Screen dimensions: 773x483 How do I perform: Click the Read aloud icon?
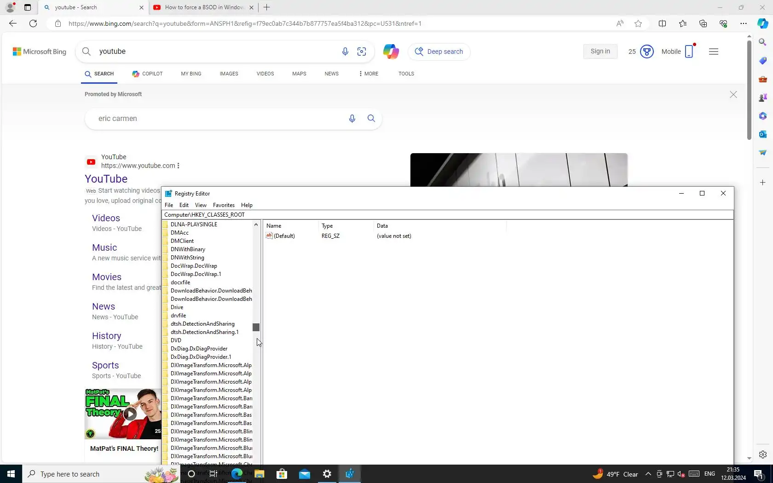[x=620, y=23]
